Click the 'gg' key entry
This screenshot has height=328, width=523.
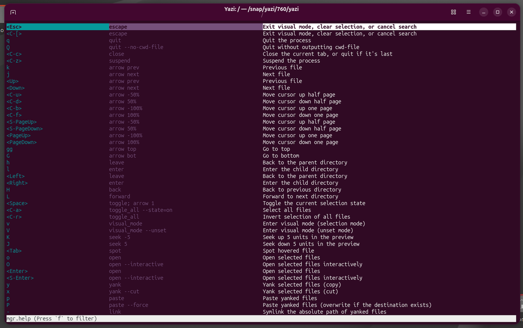click(10, 149)
